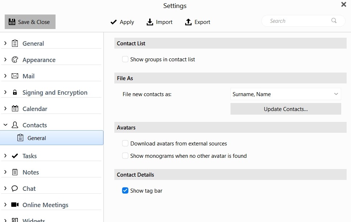Image resolution: width=351 pixels, height=222 pixels.
Task: Click the Save & Close floppy disk icon
Action: point(12,22)
